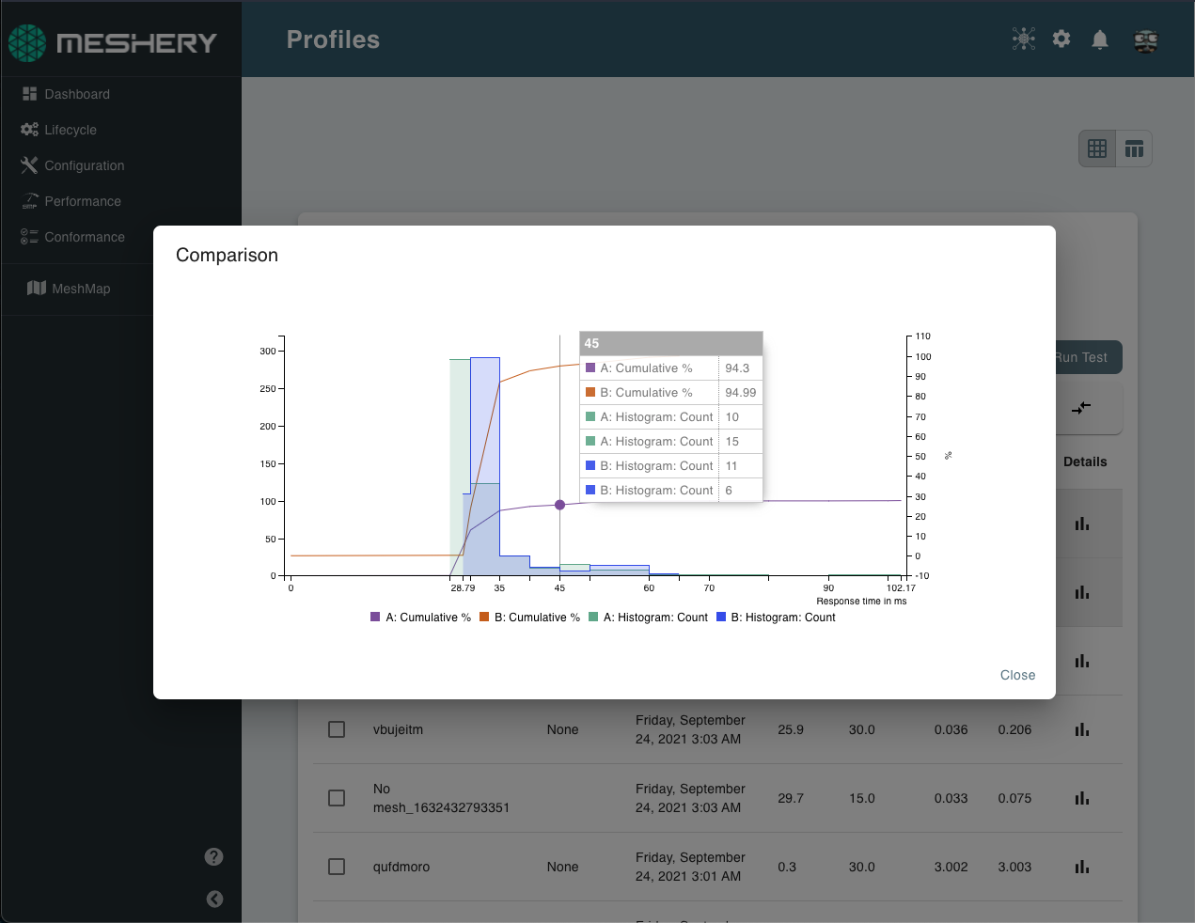Select the No mesh_1632432793351 checkbox
Image resolution: width=1195 pixels, height=923 pixels.
337,798
